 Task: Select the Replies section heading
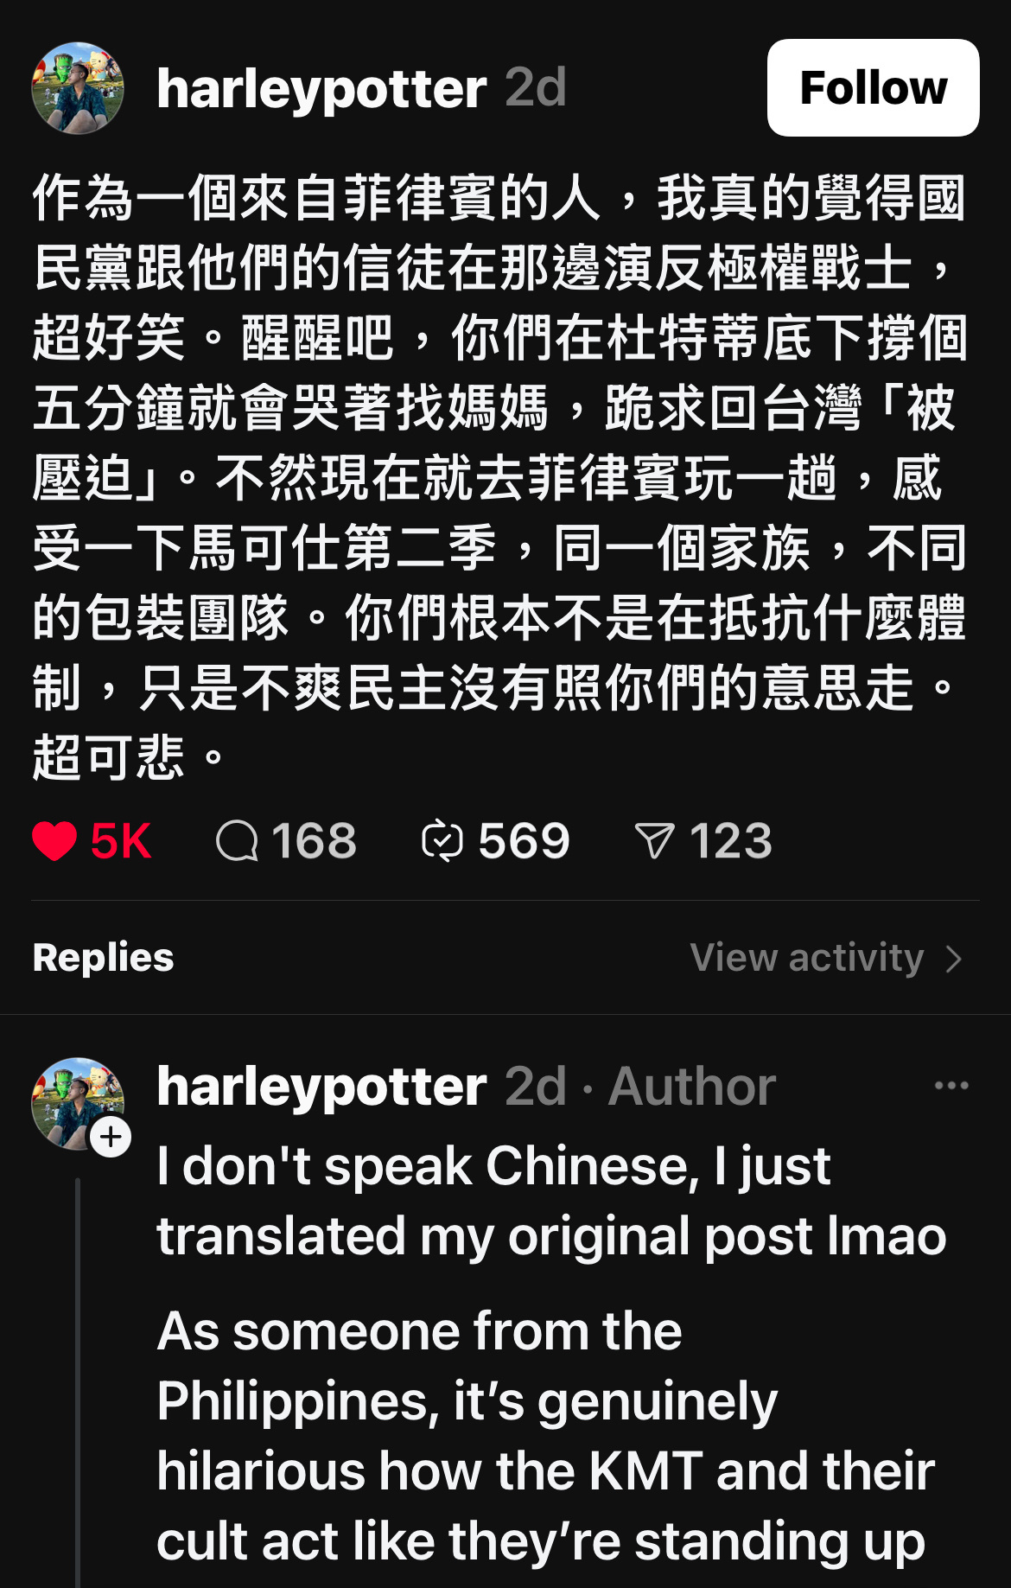click(103, 958)
